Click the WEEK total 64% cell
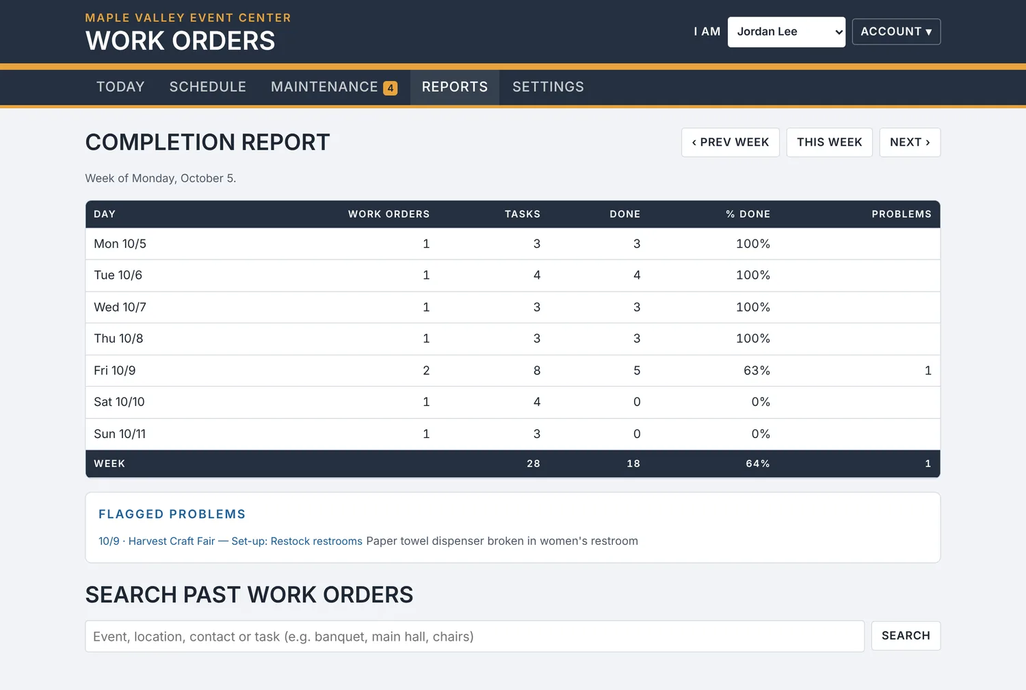 (x=758, y=463)
